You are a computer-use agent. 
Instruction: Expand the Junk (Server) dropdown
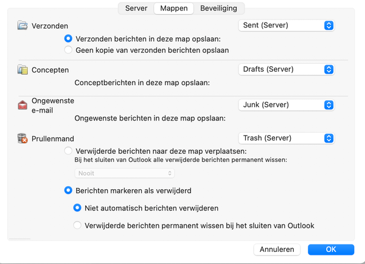[x=286, y=105]
